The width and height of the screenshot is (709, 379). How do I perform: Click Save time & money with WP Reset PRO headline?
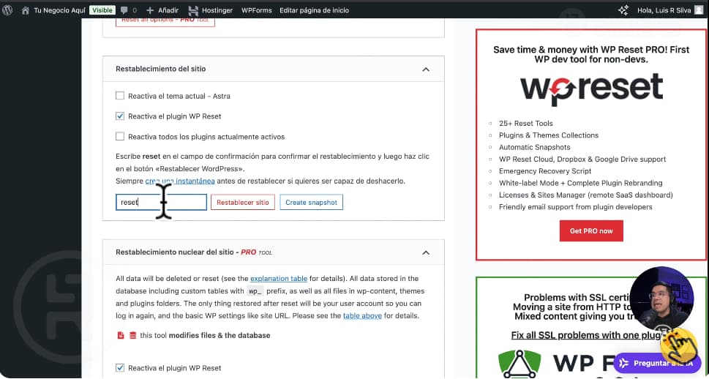(x=591, y=54)
